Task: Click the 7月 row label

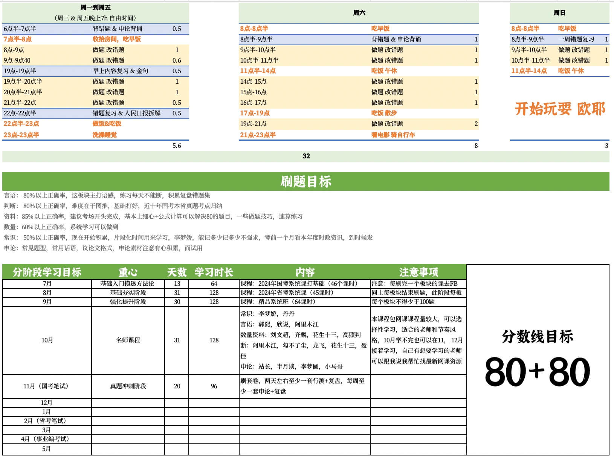Action: click(47, 284)
